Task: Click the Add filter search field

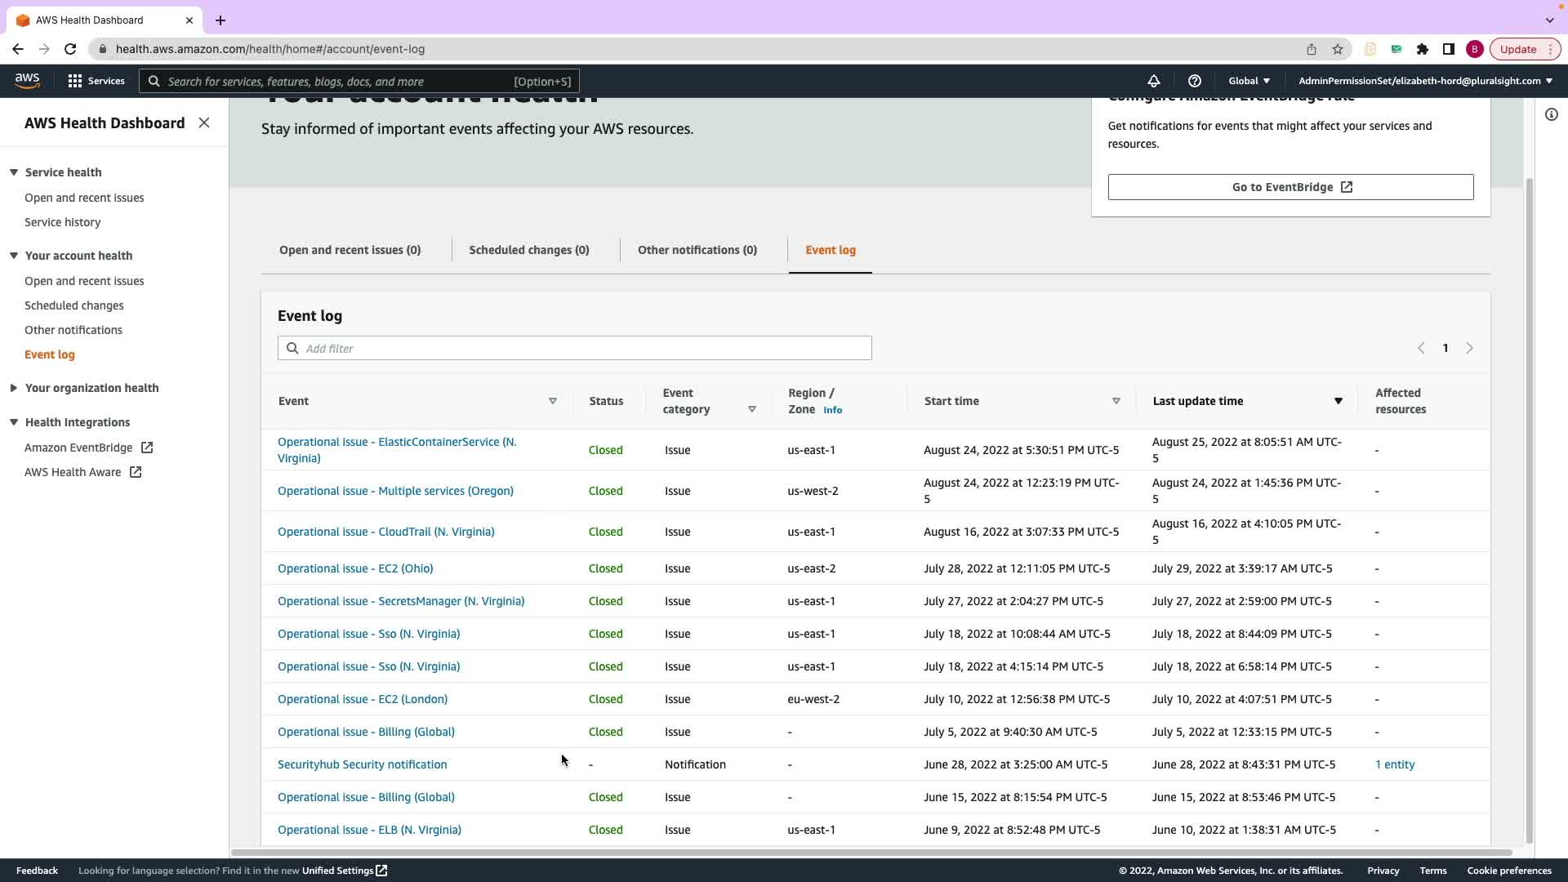Action: (574, 348)
